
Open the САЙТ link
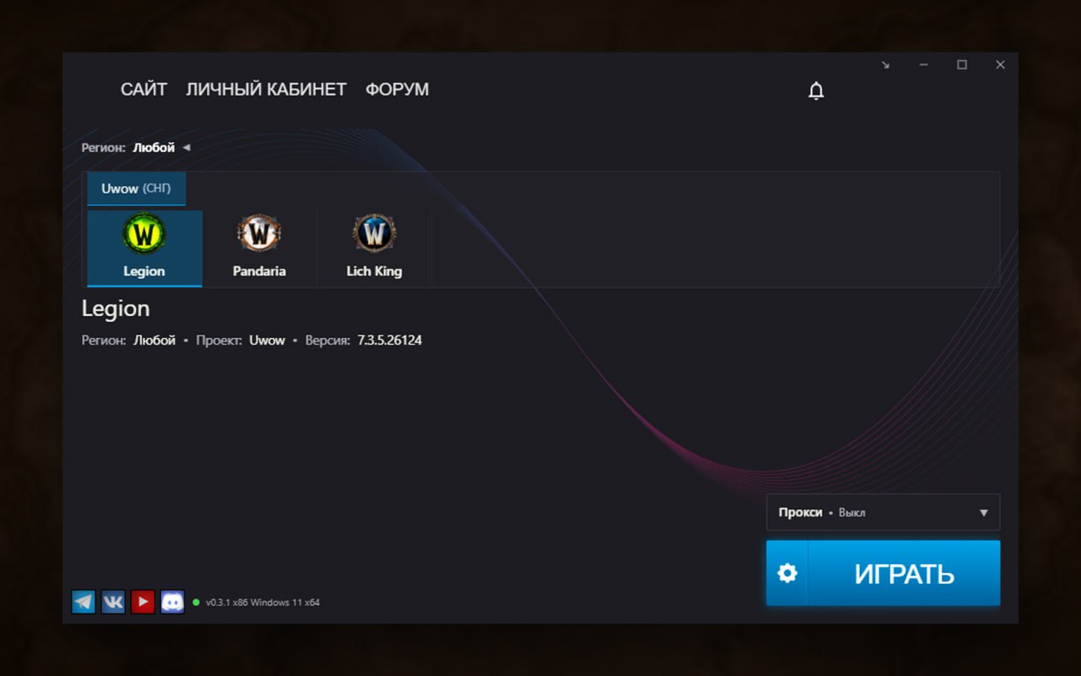pos(144,90)
